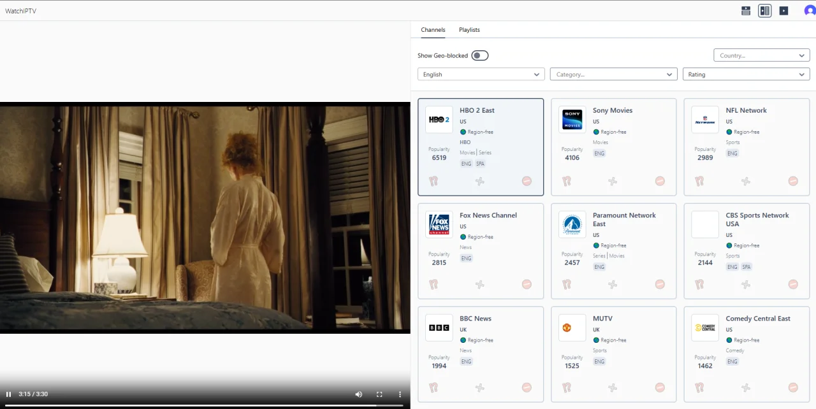Select the Sony Movies channel logo

tap(572, 120)
